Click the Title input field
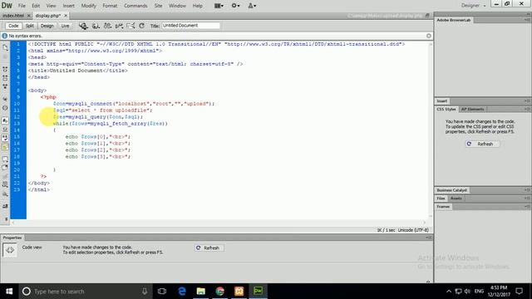This screenshot has height=299, width=532. click(x=190, y=26)
